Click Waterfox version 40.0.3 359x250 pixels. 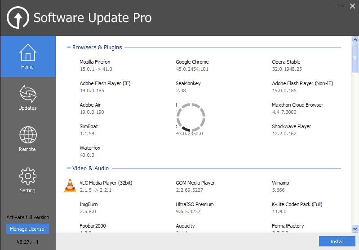(87, 155)
